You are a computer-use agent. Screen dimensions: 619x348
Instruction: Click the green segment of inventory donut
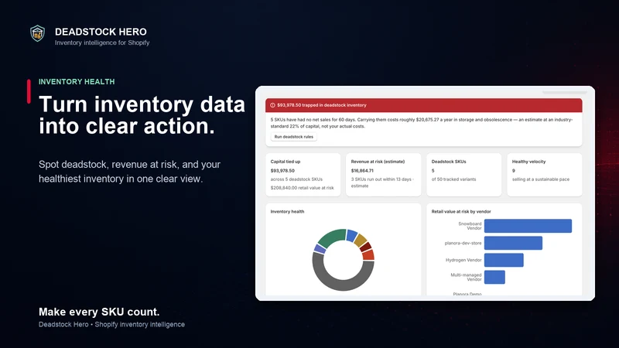pyautogui.click(x=332, y=238)
